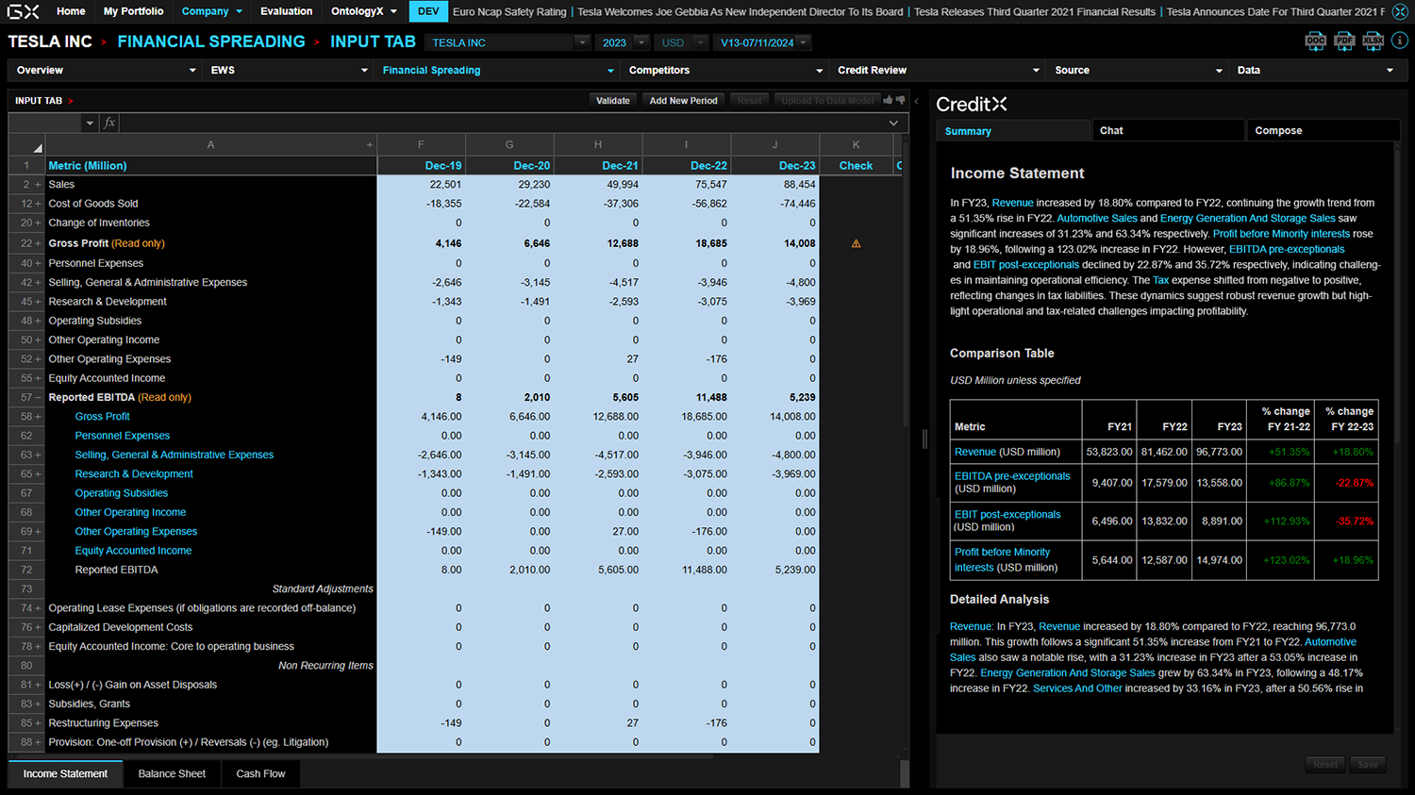Open the CreditX Chat tab
Screen dimensions: 1415x795
tap(1168, 131)
